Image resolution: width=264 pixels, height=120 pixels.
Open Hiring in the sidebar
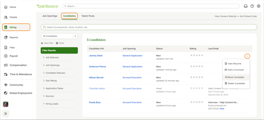pyautogui.click(x=16, y=27)
